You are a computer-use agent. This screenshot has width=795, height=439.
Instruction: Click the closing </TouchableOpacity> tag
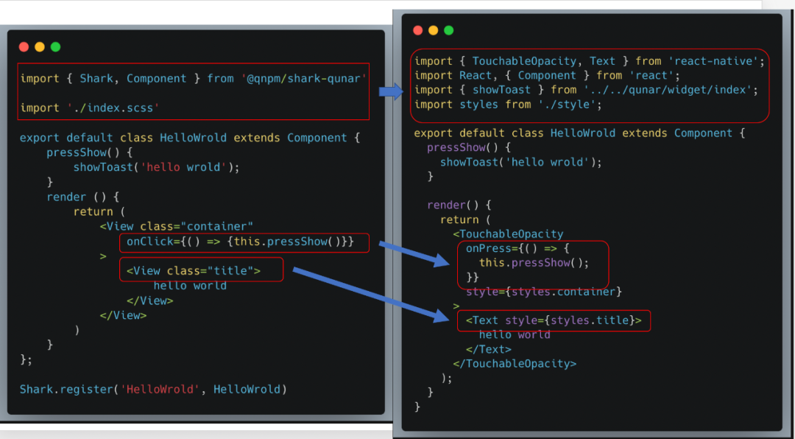coord(515,364)
